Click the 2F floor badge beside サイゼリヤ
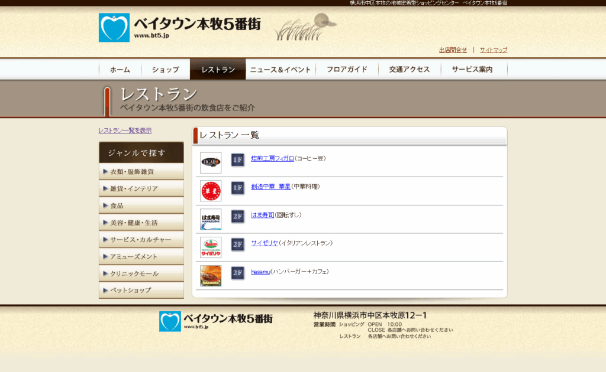Screen dimensions: 606x372 coord(237,244)
